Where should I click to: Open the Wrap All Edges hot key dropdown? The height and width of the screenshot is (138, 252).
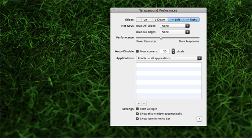click(x=175, y=26)
